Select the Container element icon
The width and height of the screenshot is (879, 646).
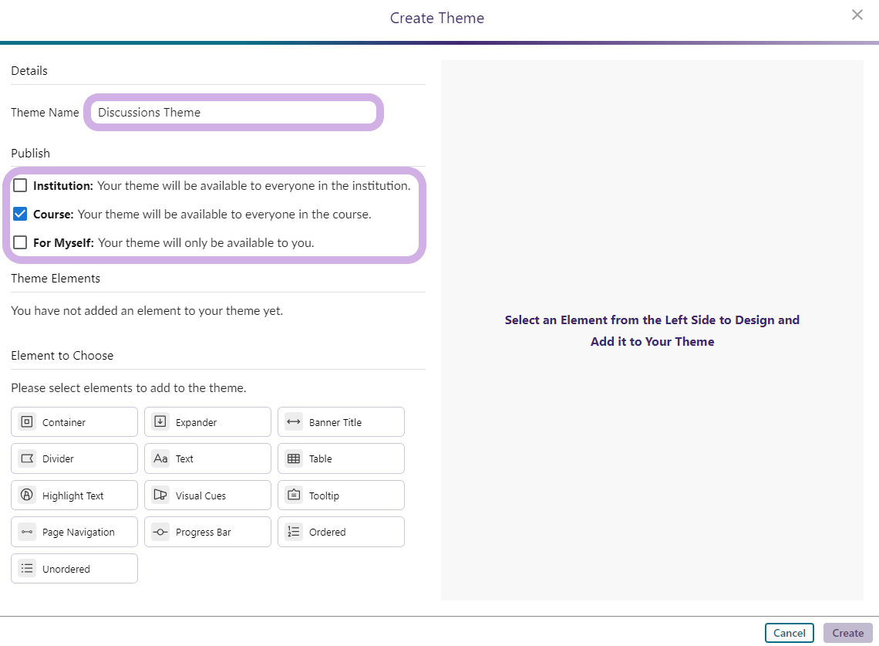(27, 422)
